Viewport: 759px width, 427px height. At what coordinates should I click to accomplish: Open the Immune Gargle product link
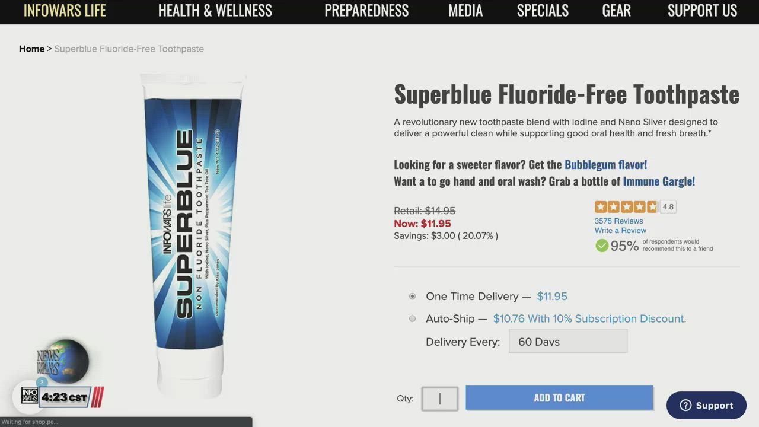pyautogui.click(x=659, y=181)
